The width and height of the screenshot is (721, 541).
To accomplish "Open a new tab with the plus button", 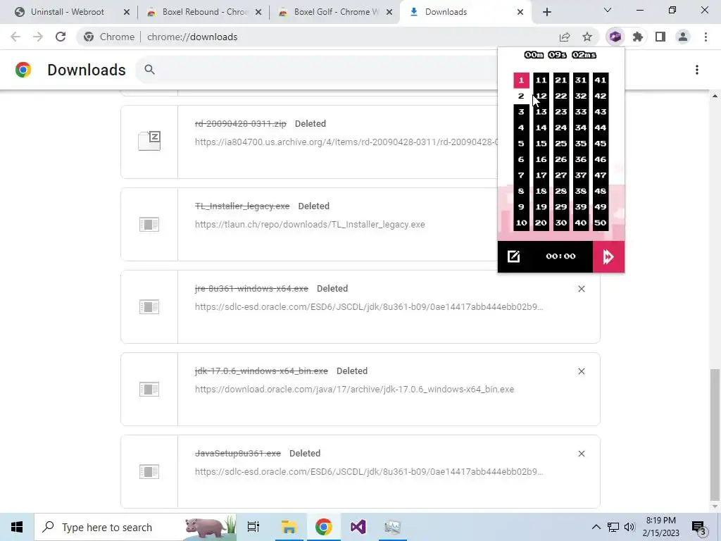I will (546, 12).
